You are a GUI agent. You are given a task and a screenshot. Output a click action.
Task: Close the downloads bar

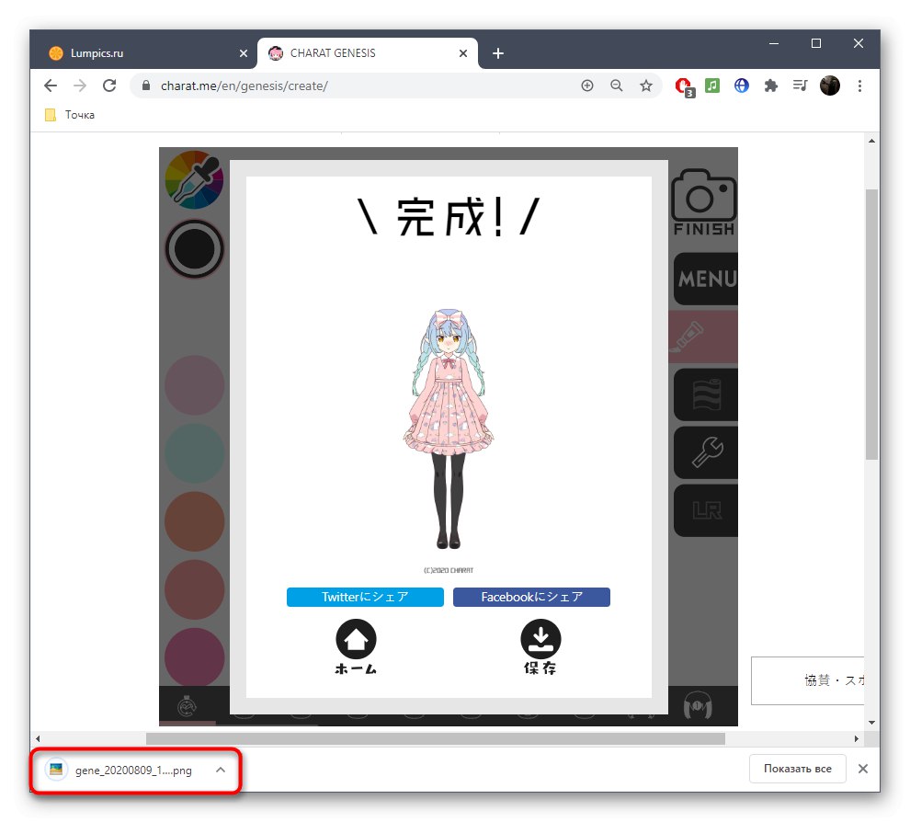point(863,769)
